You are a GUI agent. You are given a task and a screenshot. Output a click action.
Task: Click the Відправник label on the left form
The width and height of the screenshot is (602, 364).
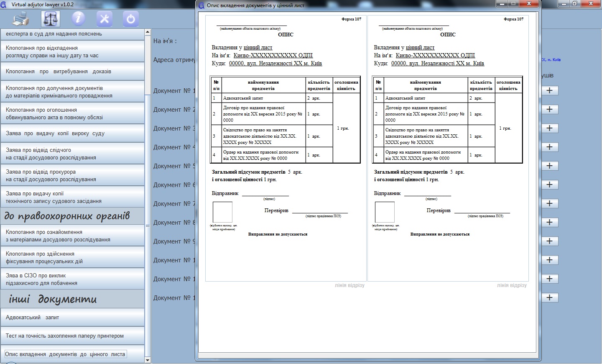[225, 193]
